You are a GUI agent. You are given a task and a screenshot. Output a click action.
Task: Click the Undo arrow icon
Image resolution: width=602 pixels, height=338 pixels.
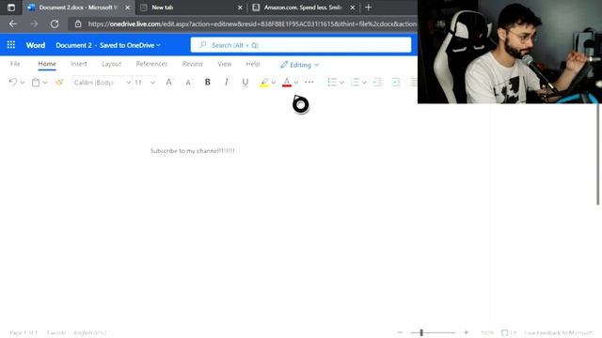(12, 82)
